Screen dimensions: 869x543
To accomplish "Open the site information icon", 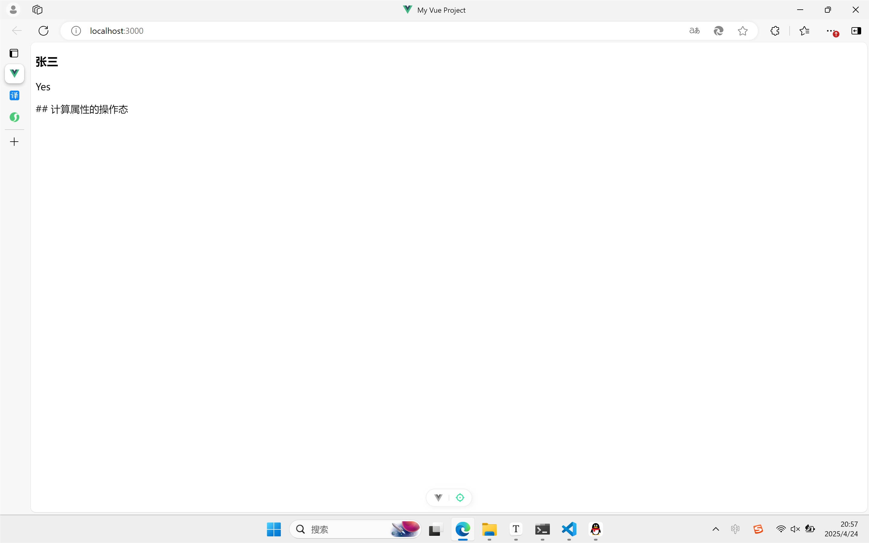I will coord(76,31).
